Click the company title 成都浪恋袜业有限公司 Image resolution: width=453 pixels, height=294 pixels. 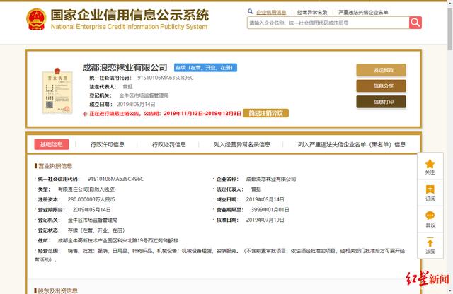click(125, 68)
